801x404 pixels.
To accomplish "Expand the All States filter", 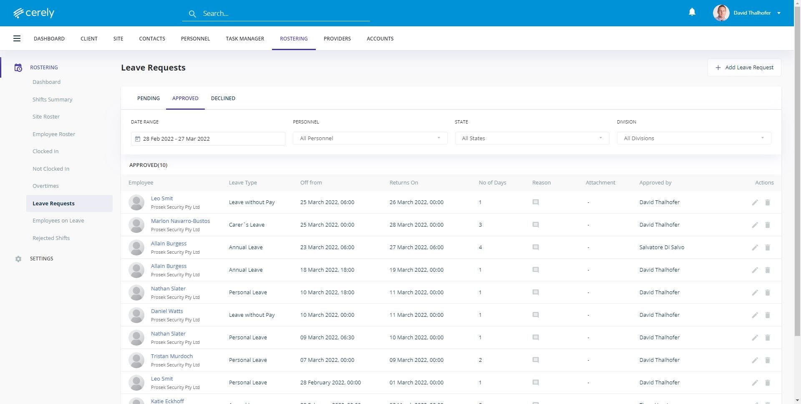I will click(x=531, y=138).
